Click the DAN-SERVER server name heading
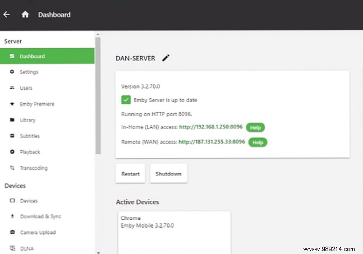This screenshot has width=363, height=254. click(135, 58)
